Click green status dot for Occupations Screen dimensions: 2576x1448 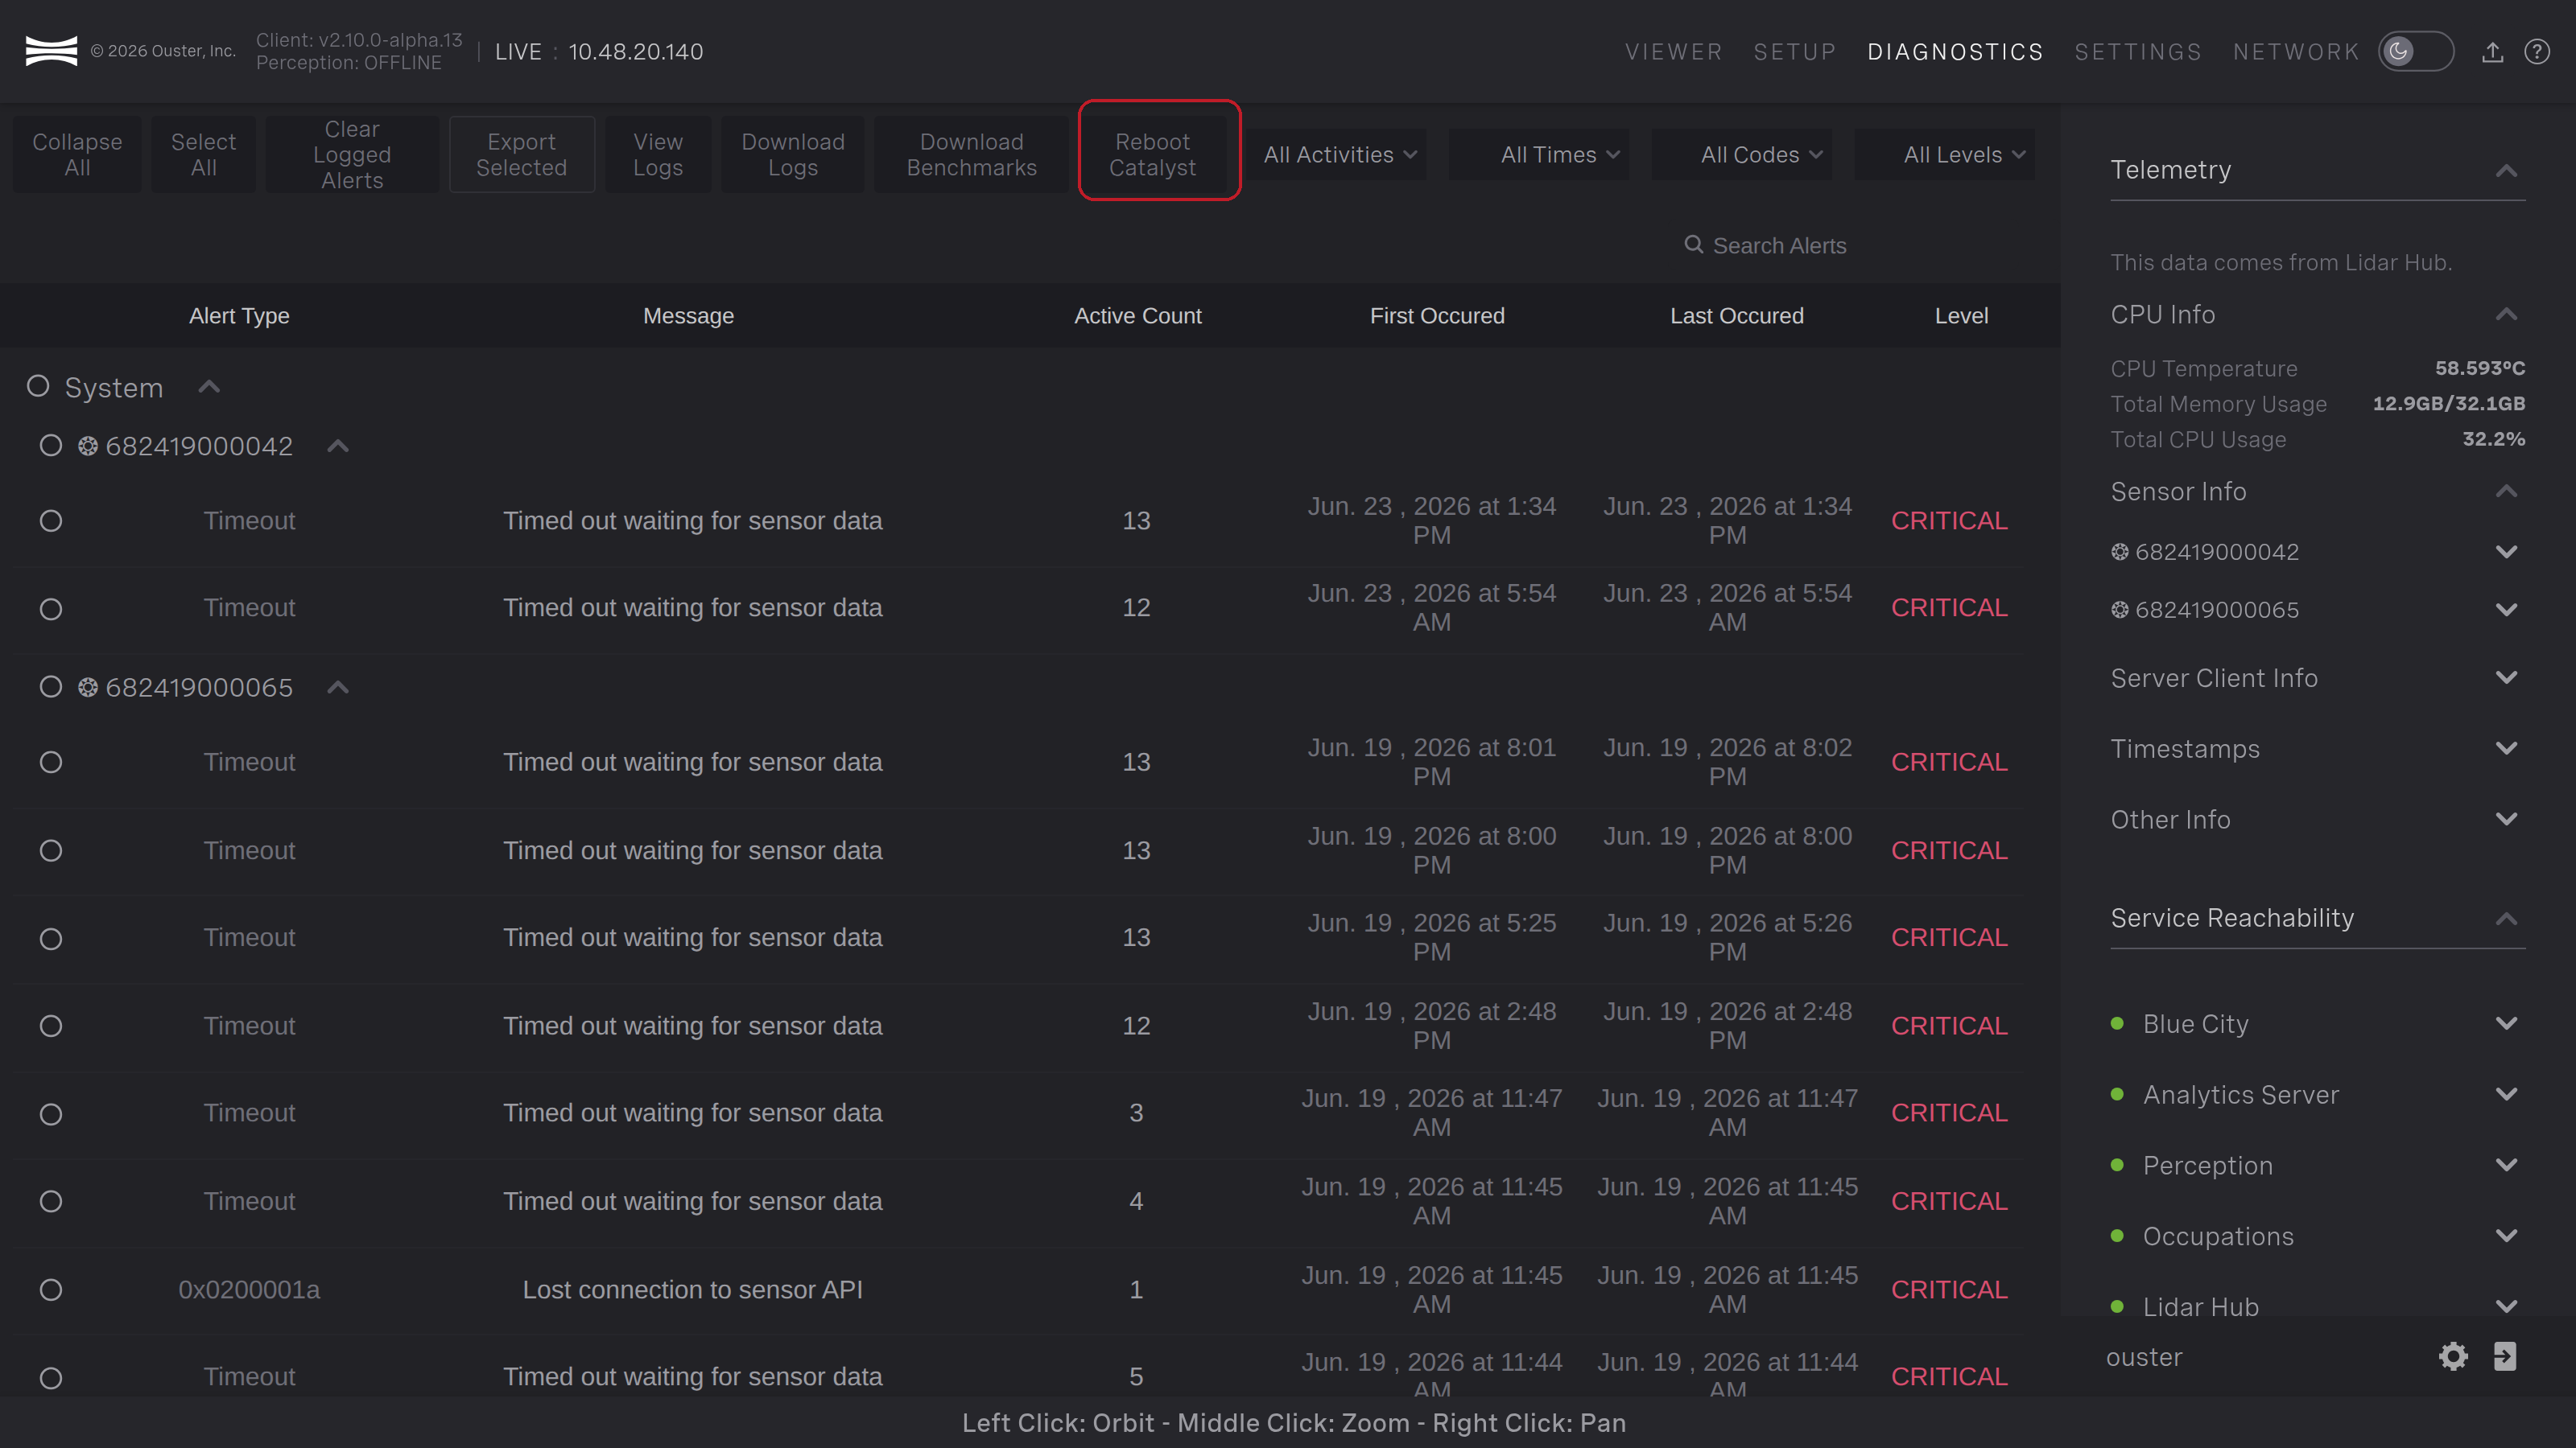[2117, 1236]
